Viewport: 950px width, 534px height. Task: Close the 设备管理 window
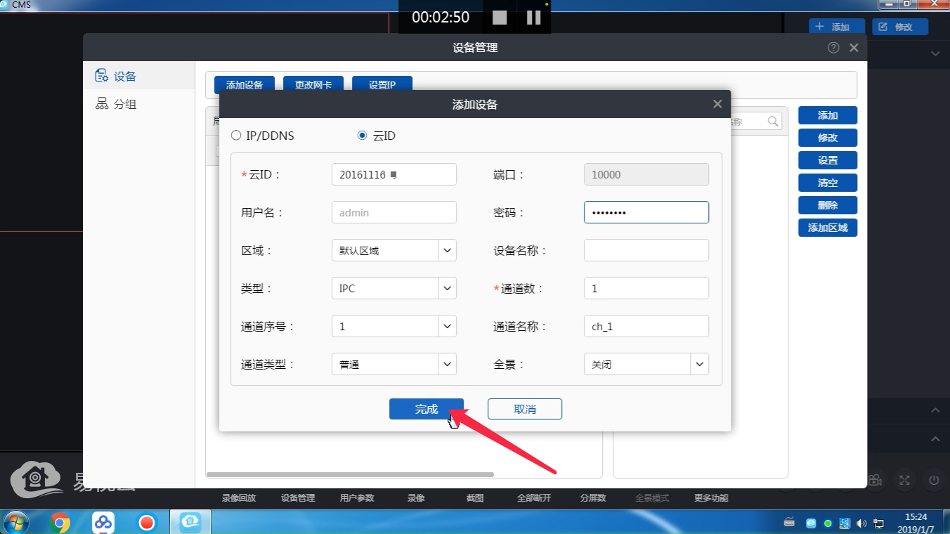point(854,48)
